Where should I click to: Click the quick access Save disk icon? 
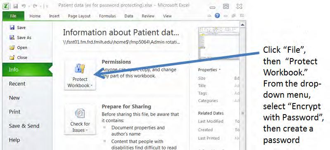pyautogui.click(x=15, y=6)
